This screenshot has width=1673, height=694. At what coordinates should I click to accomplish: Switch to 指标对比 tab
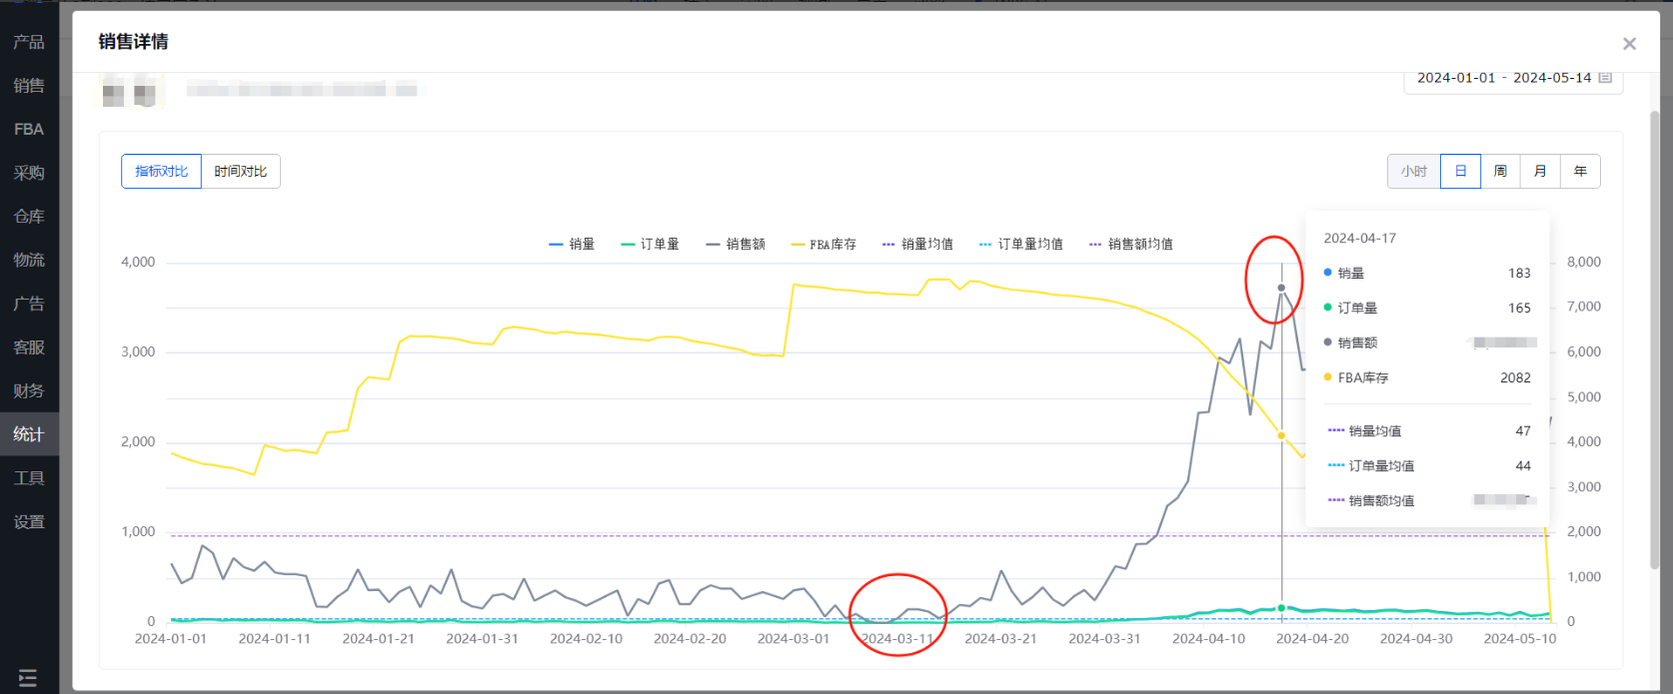pyautogui.click(x=161, y=171)
